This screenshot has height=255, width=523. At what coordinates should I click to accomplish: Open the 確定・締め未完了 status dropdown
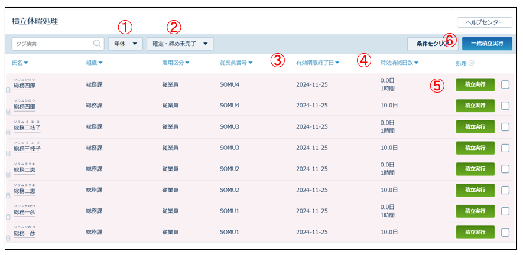[180, 44]
